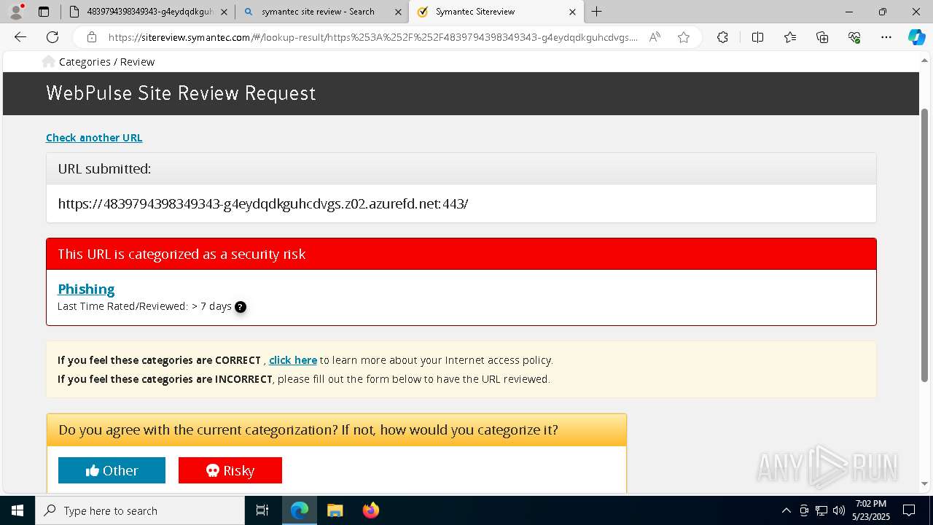933x525 pixels.
Task: Go back to the previous page
Action: (20, 37)
